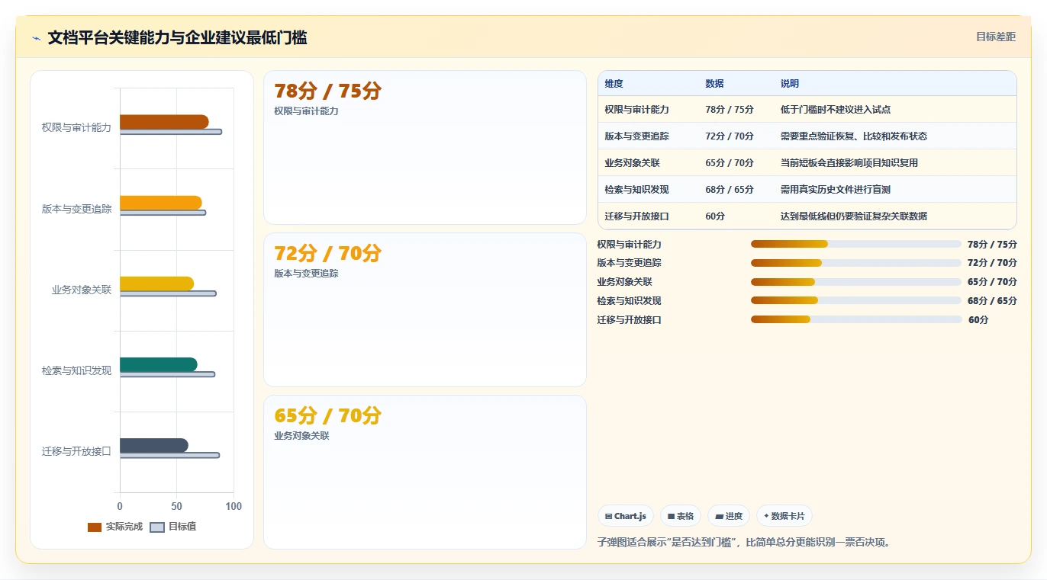Click the 60分 value beside its progress bar
Screen dimensions: 1047x580
point(978,320)
